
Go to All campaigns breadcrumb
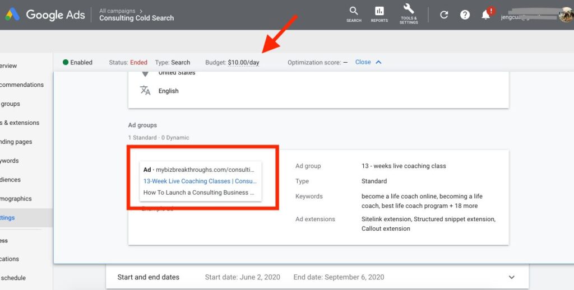[x=117, y=11]
